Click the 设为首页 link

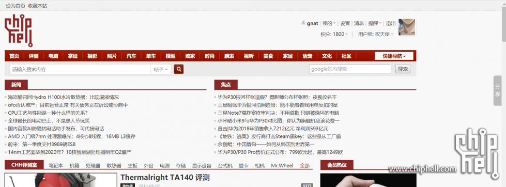point(16,6)
